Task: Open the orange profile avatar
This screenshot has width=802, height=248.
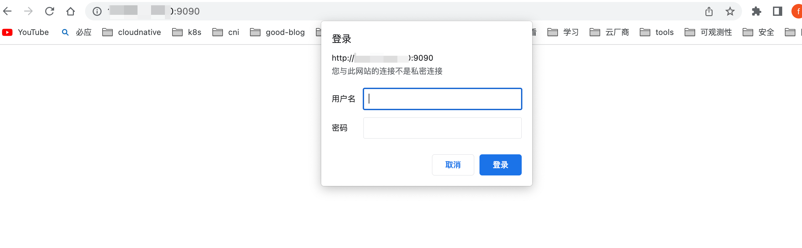Action: [797, 12]
